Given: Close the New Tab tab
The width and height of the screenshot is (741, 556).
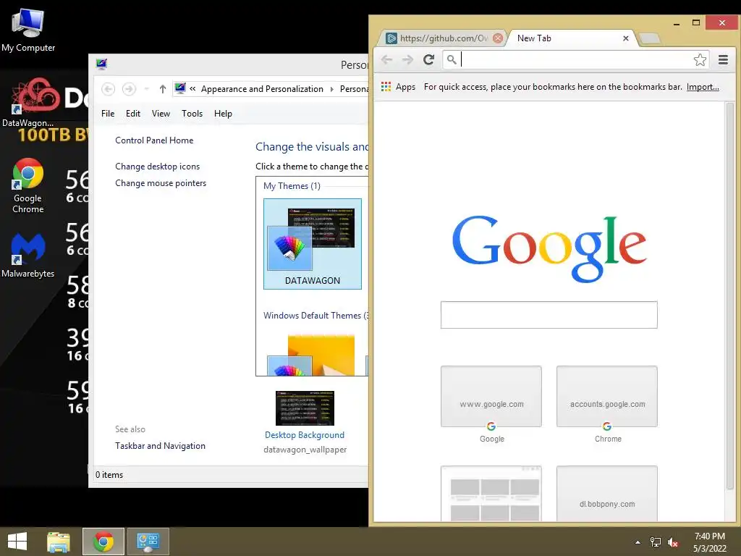Looking at the screenshot, I should pyautogui.click(x=626, y=38).
